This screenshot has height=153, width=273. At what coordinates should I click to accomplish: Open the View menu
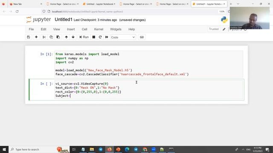[x=57, y=29]
